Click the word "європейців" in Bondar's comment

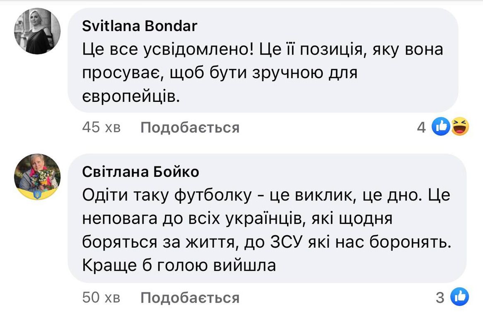(x=132, y=96)
